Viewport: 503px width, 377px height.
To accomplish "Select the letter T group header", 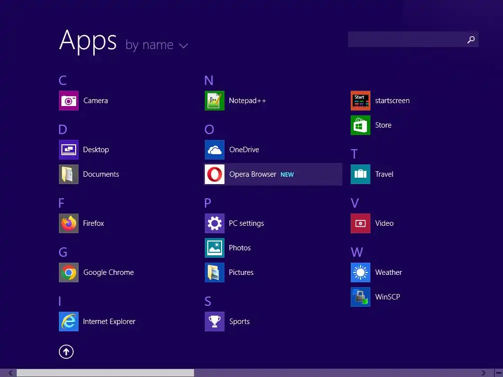I will (354, 154).
